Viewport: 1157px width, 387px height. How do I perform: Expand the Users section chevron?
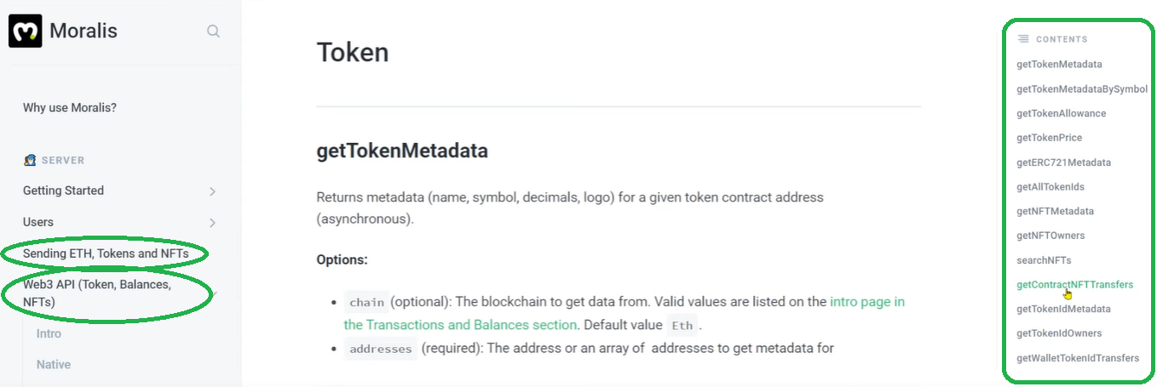point(212,223)
